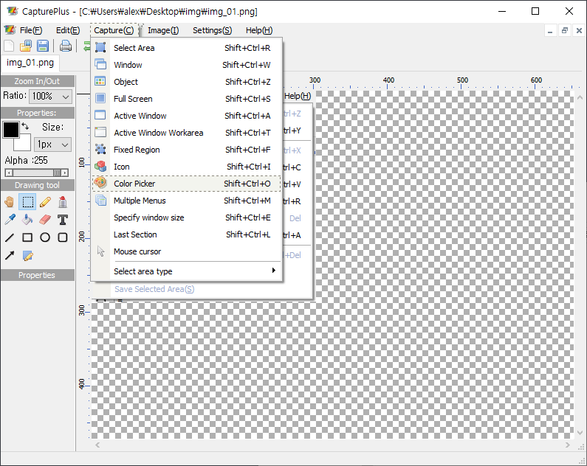The width and height of the screenshot is (587, 466).
Task: Choose the Arrow drawing tool
Action: click(10, 255)
